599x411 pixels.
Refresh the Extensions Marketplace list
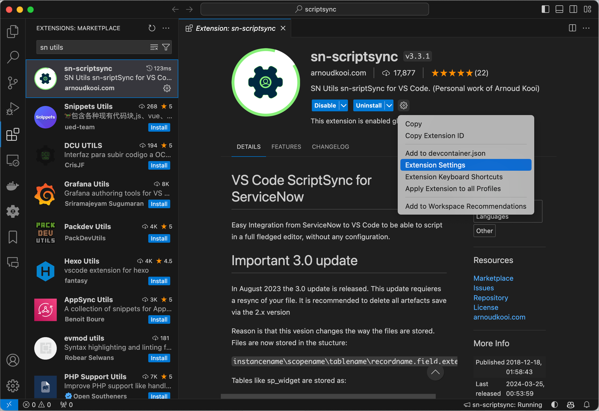152,28
